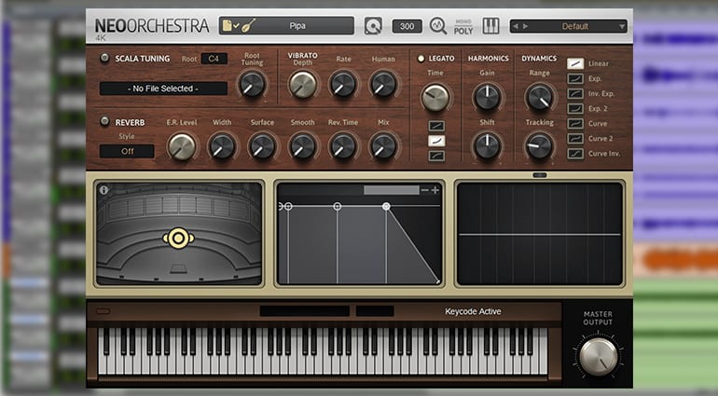Select the Curve dynamics shape icon
Screen dimensions: 718x396
(x=575, y=124)
